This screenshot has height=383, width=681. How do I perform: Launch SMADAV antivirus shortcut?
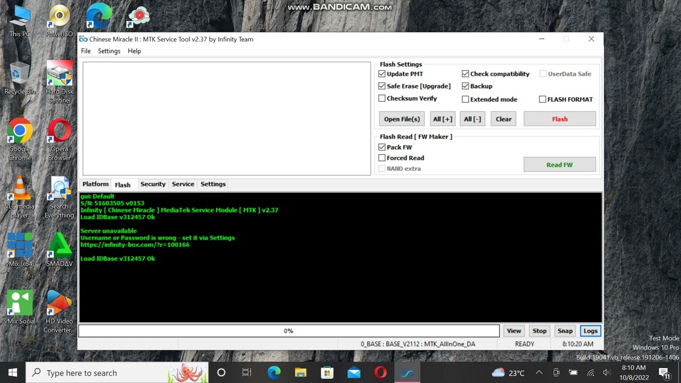[x=59, y=250]
